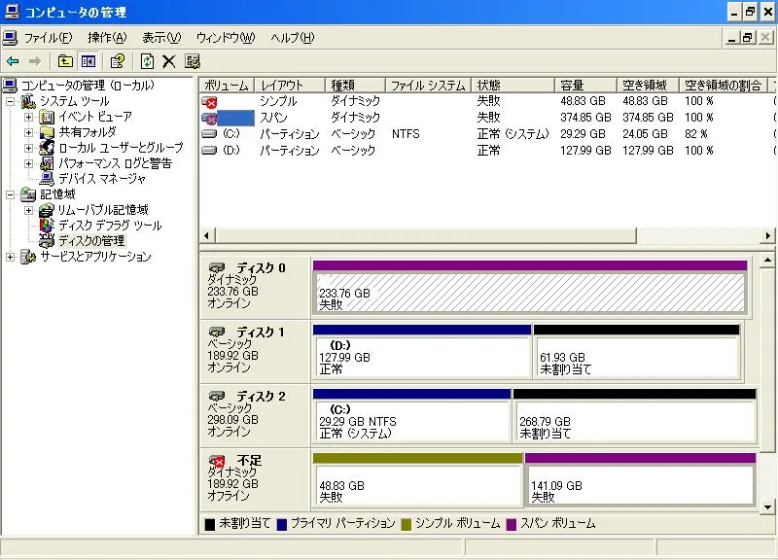778x560 pixels.
Task: Click the プライマリ パーティション blue legend swatch
Action: [282, 525]
